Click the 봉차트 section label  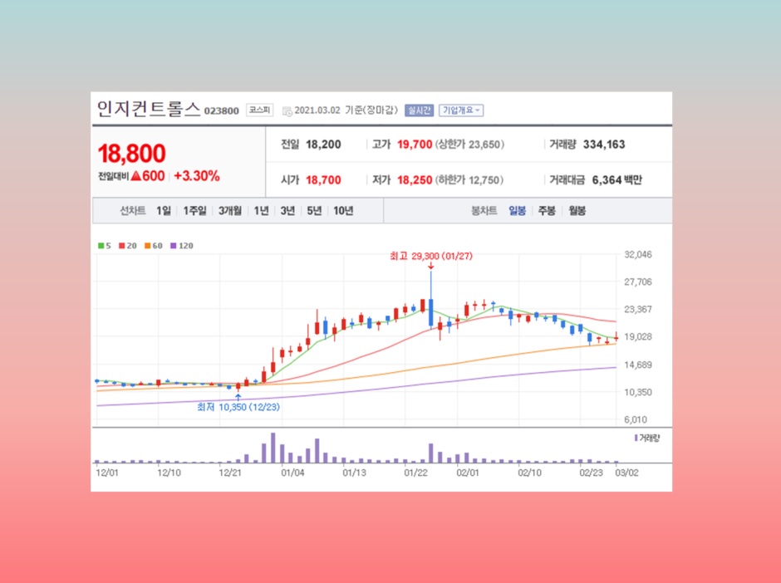point(484,211)
